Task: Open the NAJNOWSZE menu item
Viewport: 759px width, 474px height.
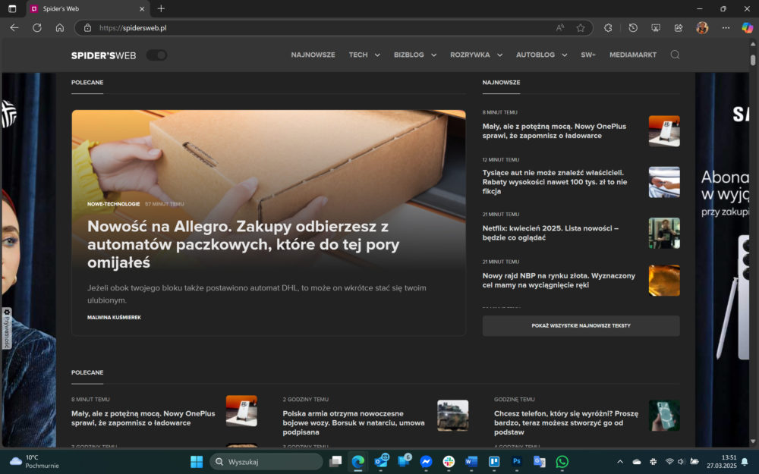Action: click(313, 55)
